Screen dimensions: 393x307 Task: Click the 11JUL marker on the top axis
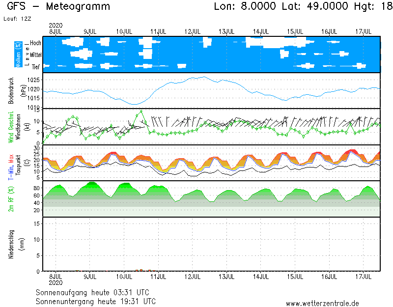click(x=158, y=31)
